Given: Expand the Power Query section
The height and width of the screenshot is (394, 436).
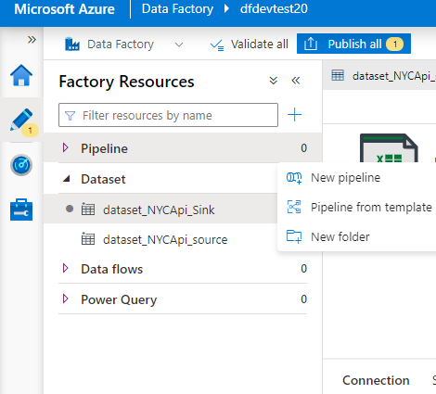Looking at the screenshot, I should tap(65, 299).
